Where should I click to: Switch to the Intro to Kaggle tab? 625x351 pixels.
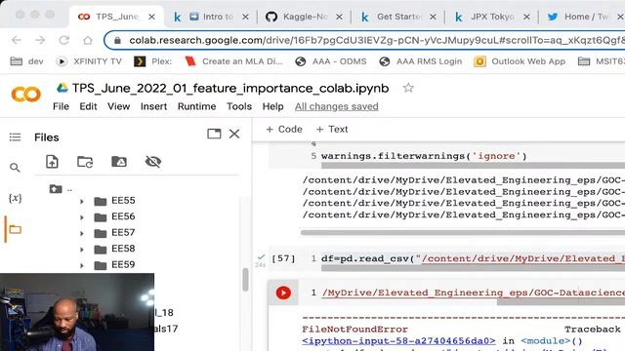tap(211, 17)
